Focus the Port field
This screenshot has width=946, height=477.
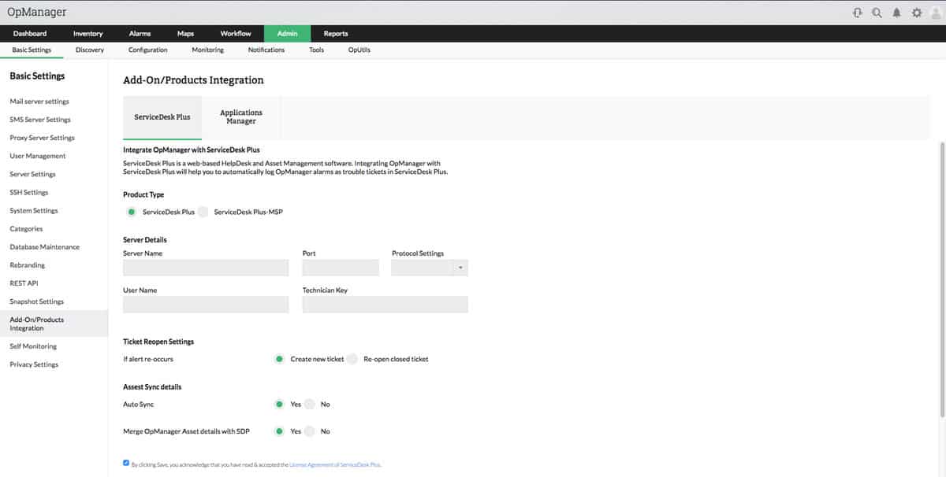341,268
